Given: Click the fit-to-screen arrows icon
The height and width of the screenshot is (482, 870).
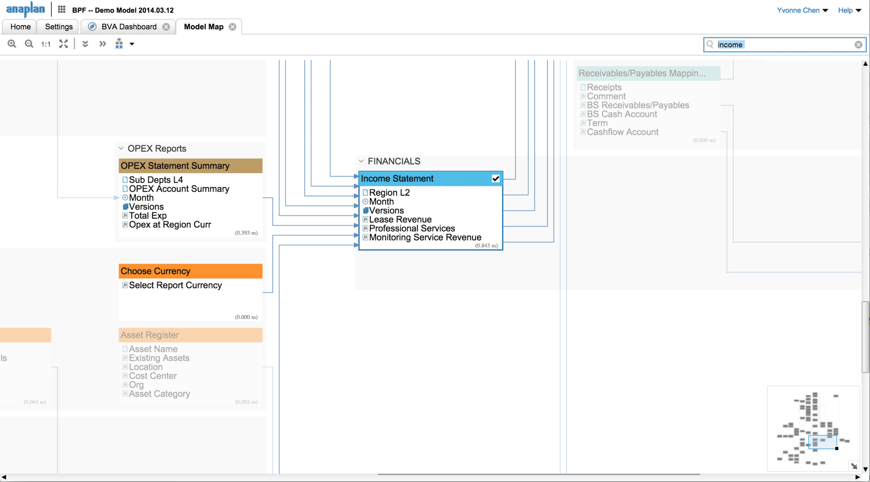Looking at the screenshot, I should click(x=63, y=44).
